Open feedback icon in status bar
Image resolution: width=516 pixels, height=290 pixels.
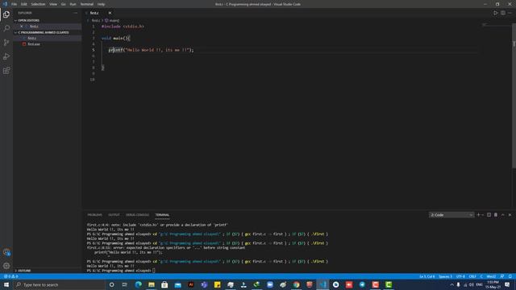pos(502,276)
